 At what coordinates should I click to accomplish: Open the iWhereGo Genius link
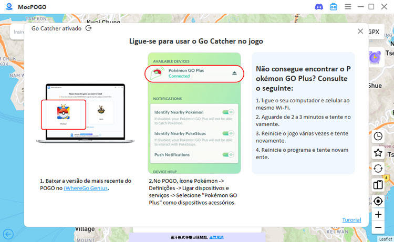coord(86,188)
